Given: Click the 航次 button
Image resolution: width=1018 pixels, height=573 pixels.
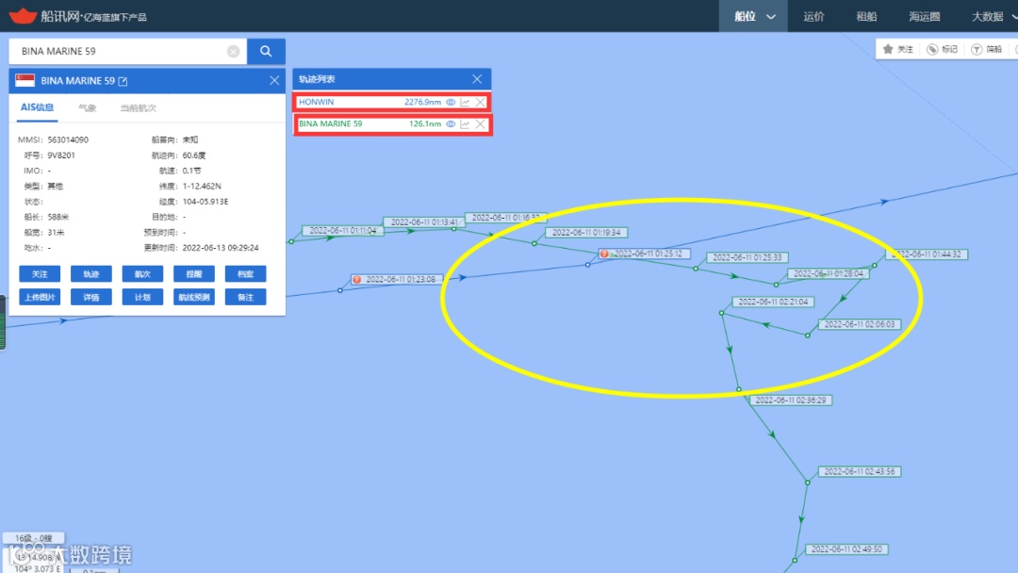Looking at the screenshot, I should (142, 274).
